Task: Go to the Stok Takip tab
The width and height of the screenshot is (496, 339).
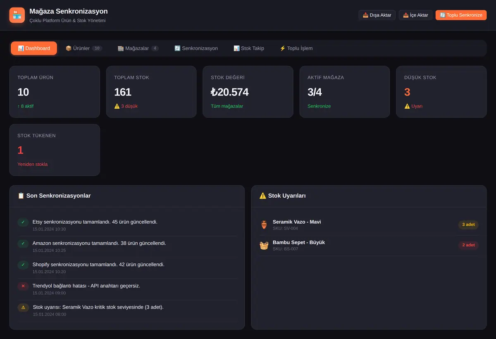Action: pos(249,48)
